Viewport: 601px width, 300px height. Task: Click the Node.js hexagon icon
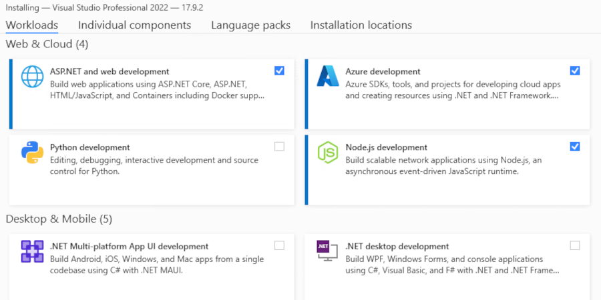(328, 153)
